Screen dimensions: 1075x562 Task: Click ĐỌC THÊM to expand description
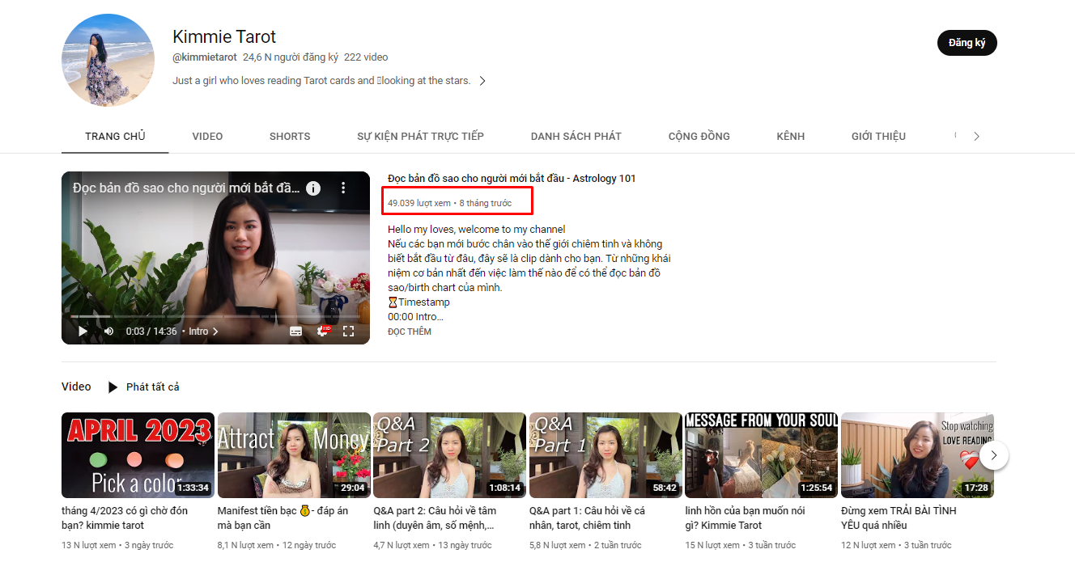[x=410, y=332]
